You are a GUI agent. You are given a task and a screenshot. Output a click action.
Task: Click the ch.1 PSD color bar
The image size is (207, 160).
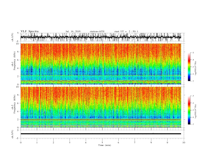[x=189, y=67]
